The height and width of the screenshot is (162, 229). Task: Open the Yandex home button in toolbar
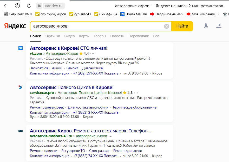tap(17, 6)
